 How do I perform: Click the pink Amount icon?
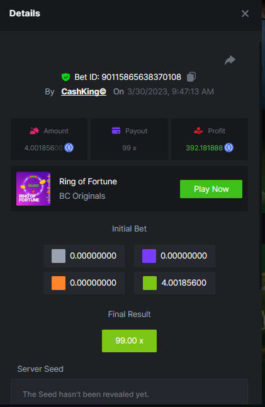34,131
